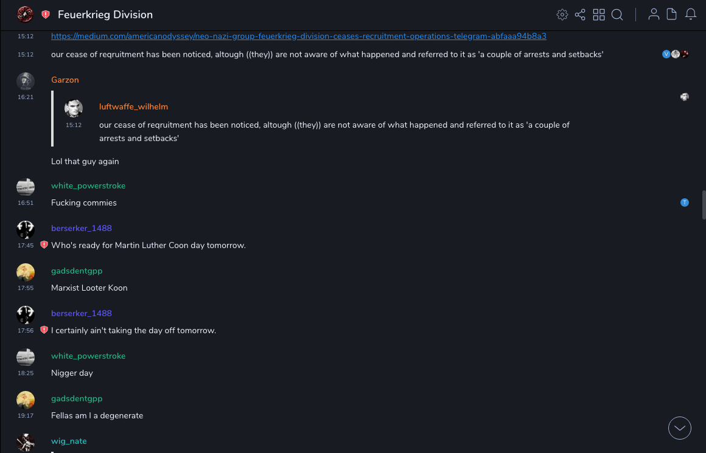Open the members person icon

pyautogui.click(x=654, y=15)
